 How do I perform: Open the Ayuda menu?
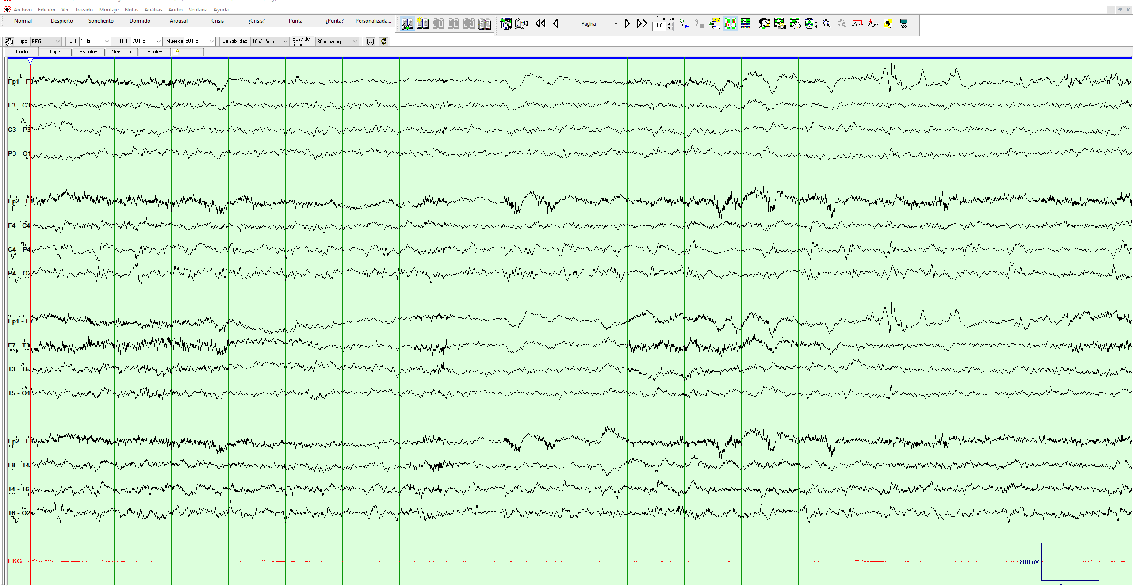221,10
